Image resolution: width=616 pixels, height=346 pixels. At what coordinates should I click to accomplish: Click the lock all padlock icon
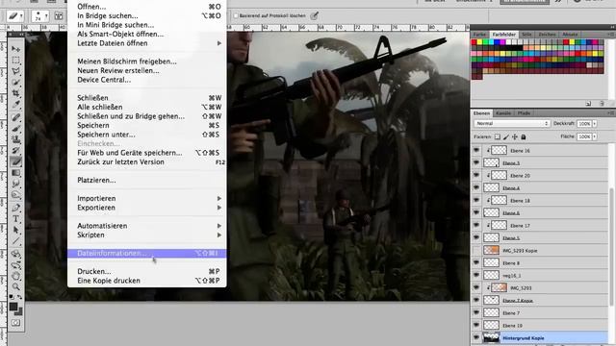coord(524,136)
